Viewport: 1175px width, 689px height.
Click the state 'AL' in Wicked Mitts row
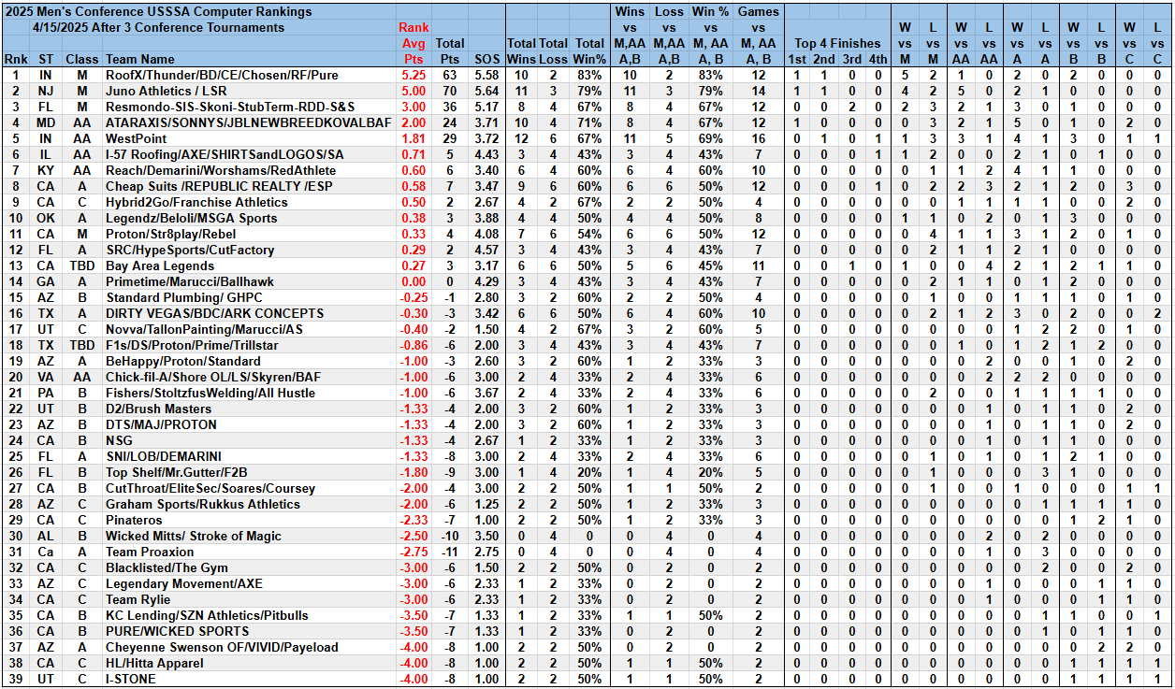pos(46,536)
